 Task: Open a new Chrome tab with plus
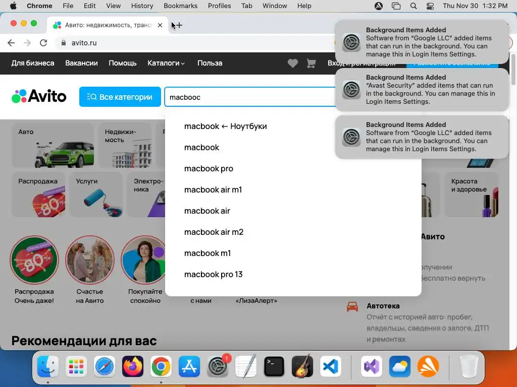(179, 25)
